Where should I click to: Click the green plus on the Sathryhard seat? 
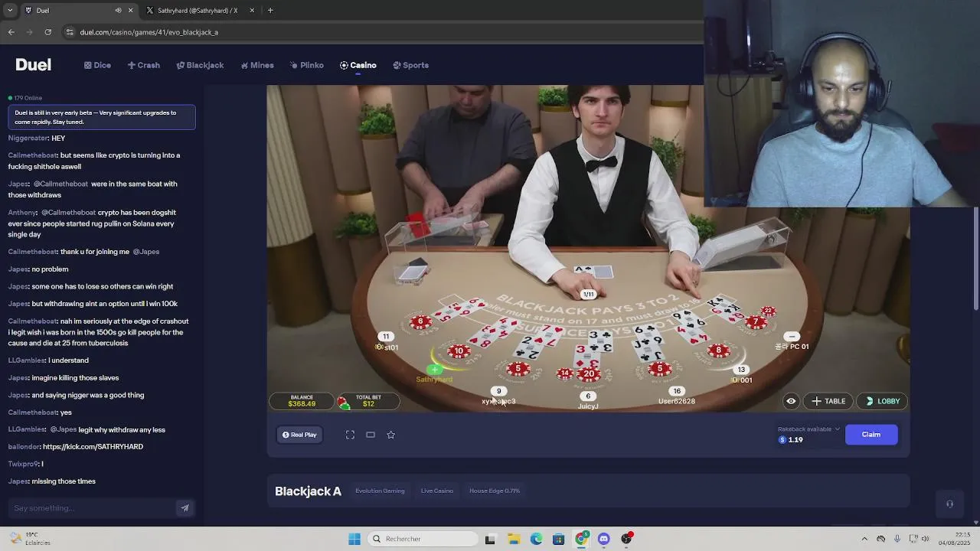pos(435,370)
